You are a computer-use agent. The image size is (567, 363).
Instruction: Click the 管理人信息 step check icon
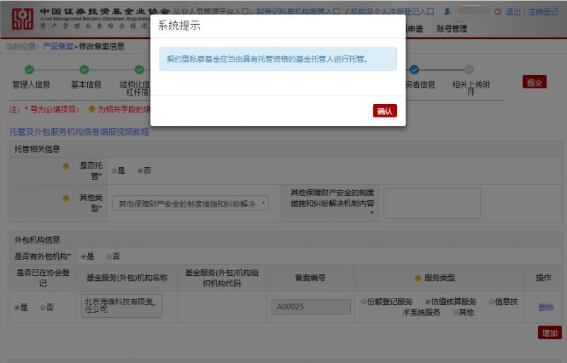[x=29, y=69]
